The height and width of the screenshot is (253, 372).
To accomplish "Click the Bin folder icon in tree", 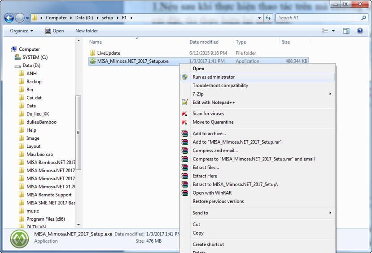I will (22, 89).
